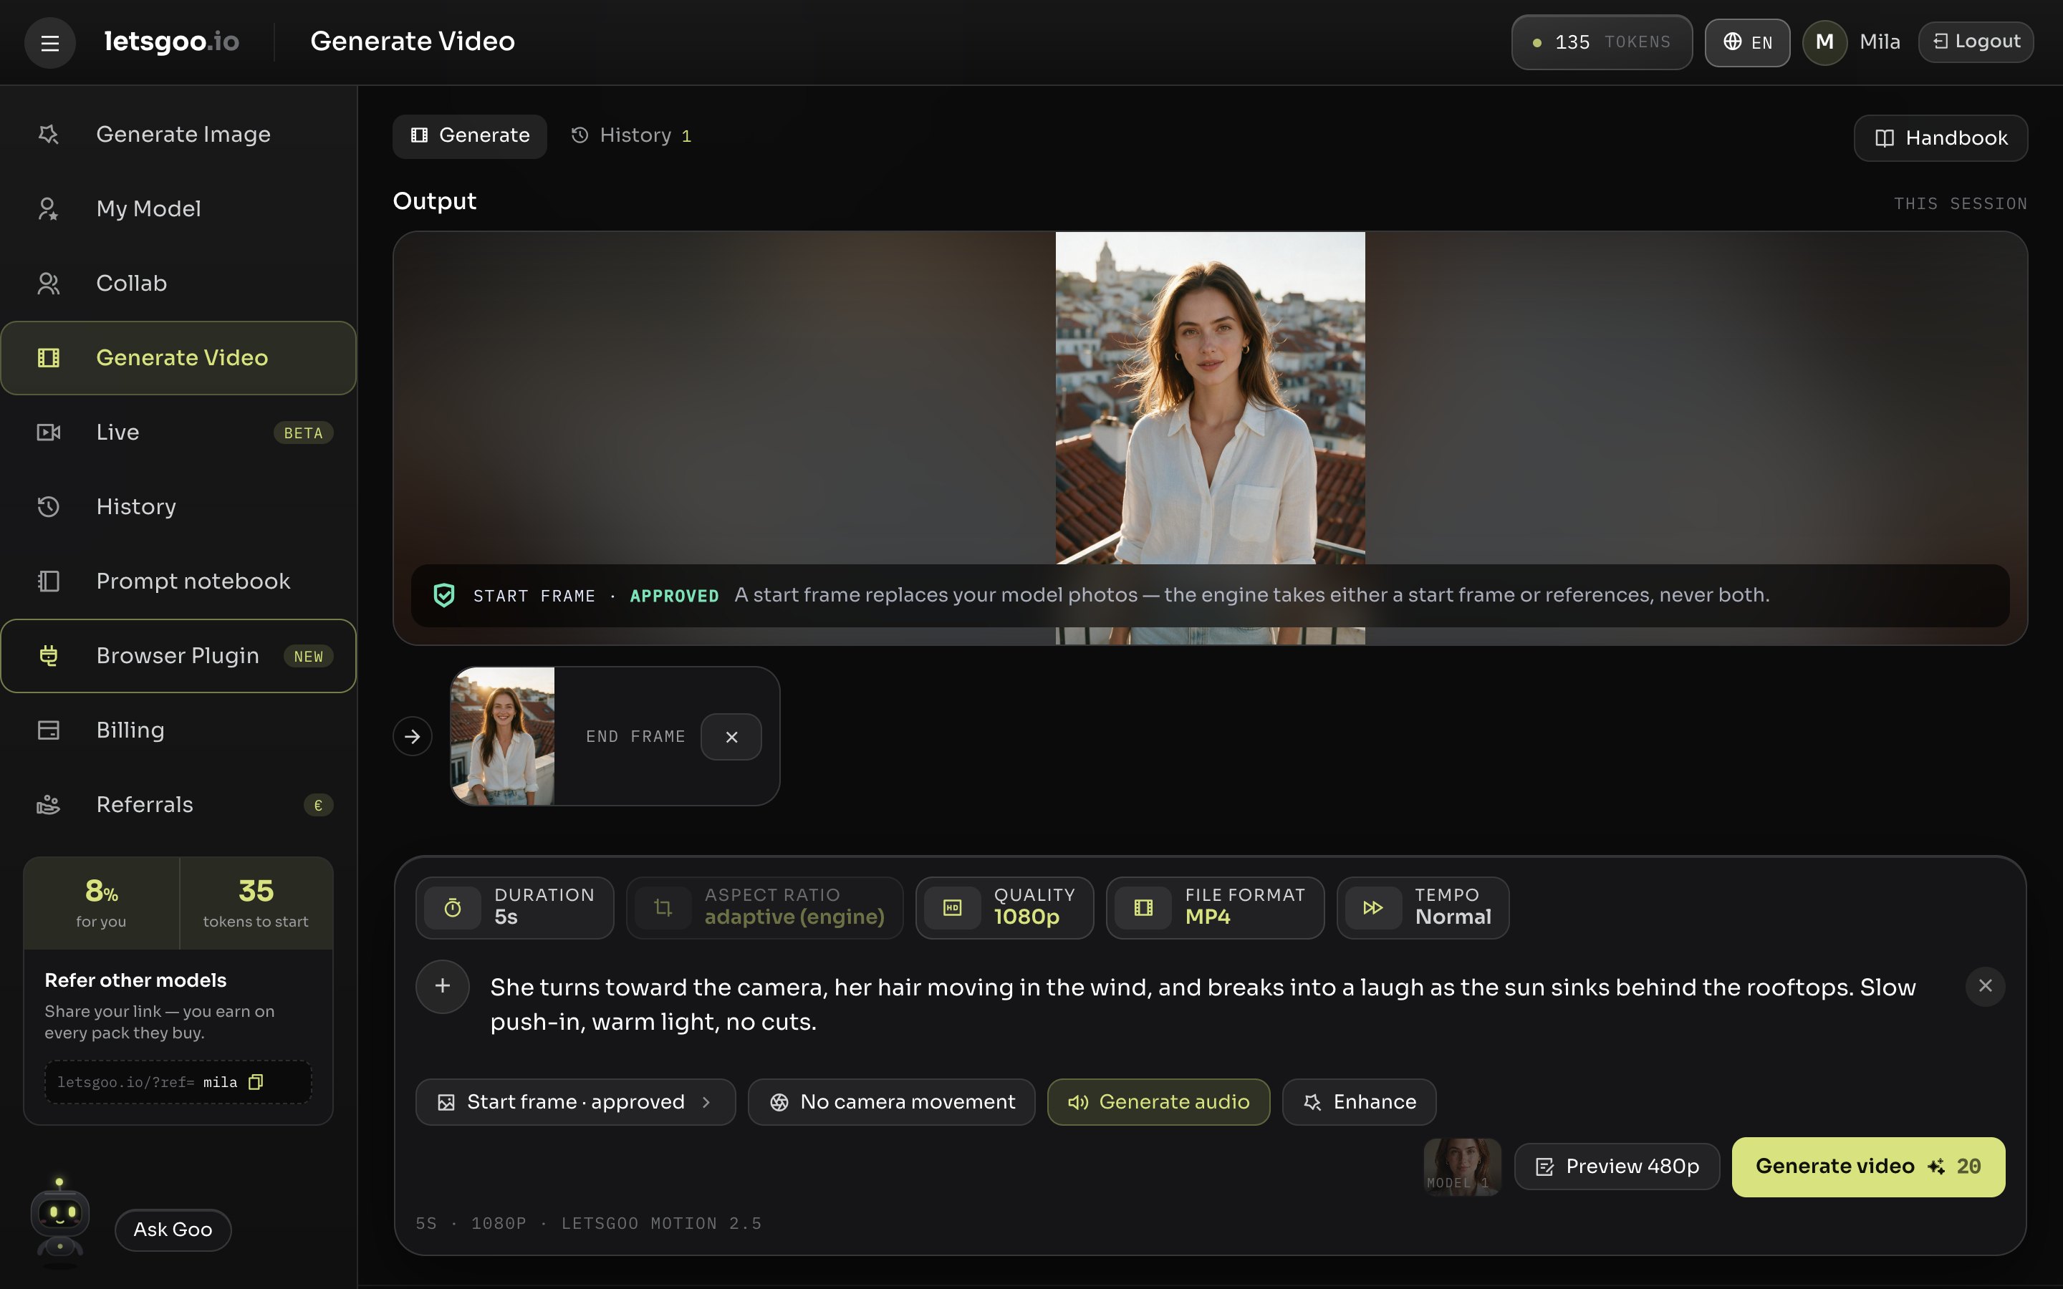Click the Mila profile avatar

pos(1824,42)
